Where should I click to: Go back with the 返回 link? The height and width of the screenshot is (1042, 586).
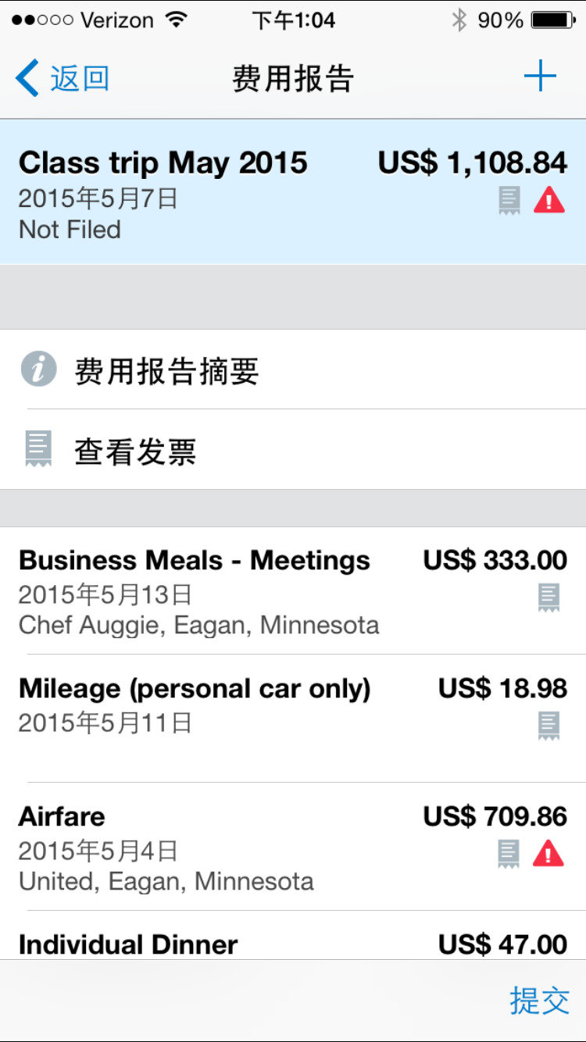point(79,79)
